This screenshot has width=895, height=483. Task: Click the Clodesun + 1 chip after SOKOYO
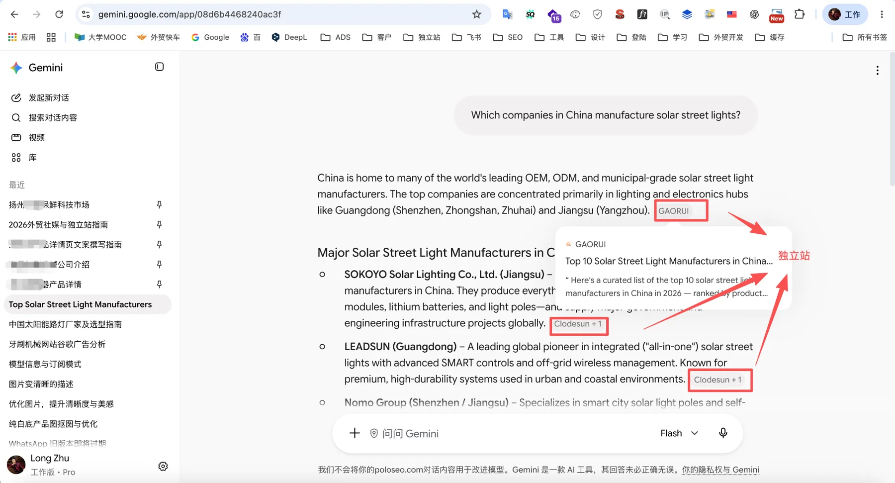pyautogui.click(x=578, y=324)
